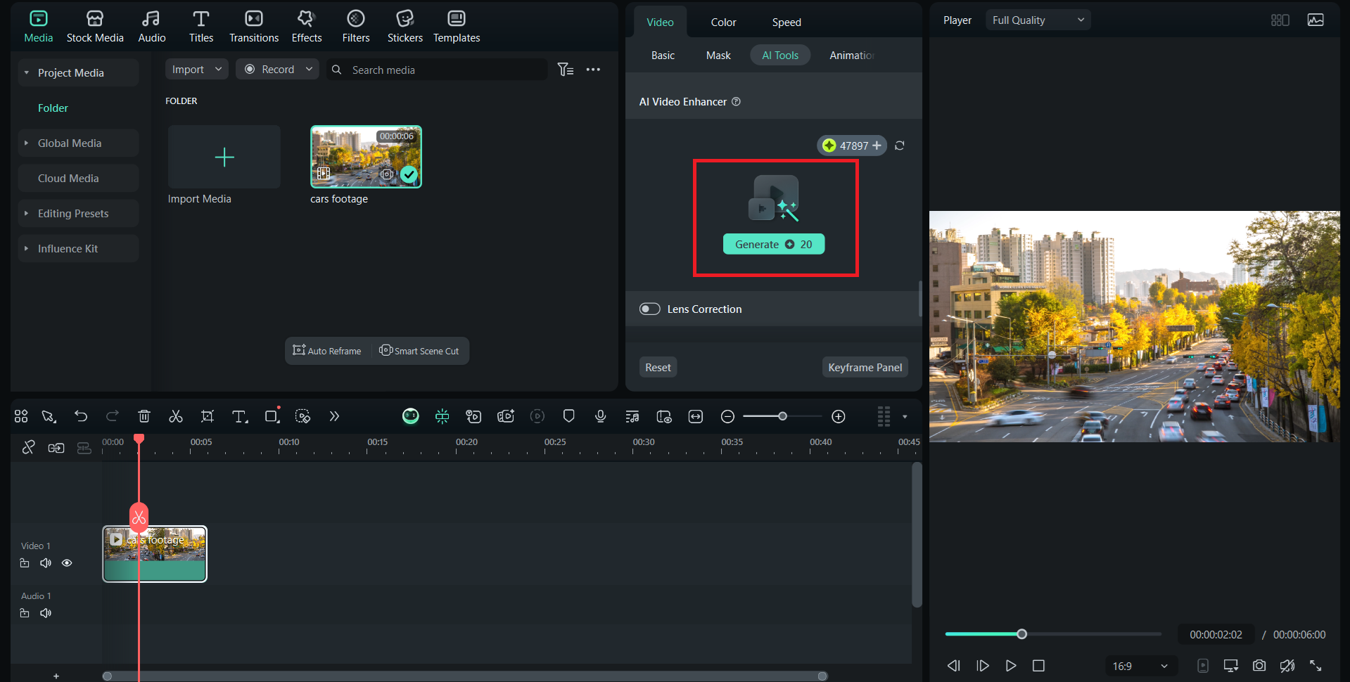Viewport: 1350px width, 682px height.
Task: Open the Keyframe Panel
Action: (x=865, y=367)
